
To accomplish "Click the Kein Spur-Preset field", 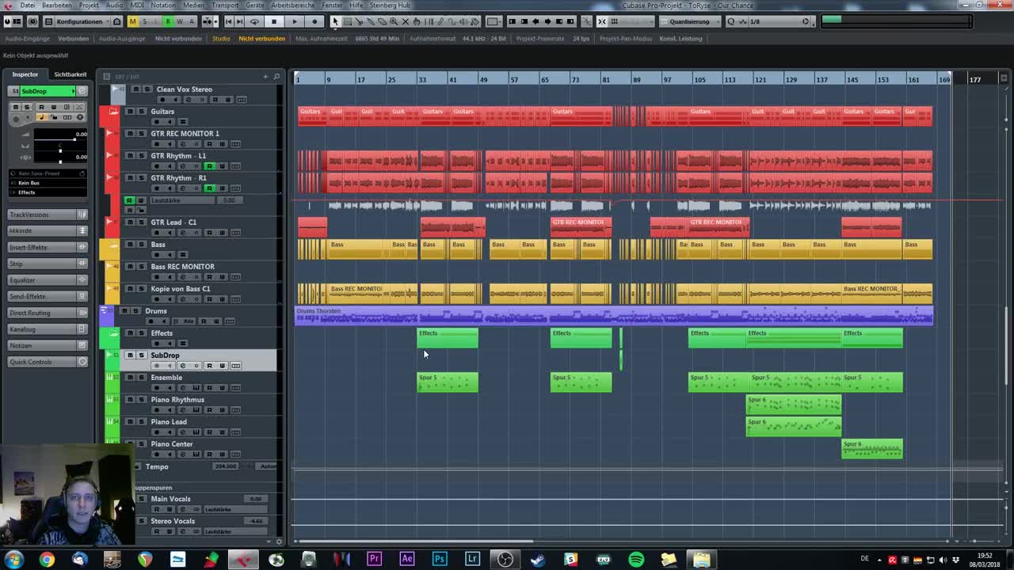I will (x=48, y=173).
